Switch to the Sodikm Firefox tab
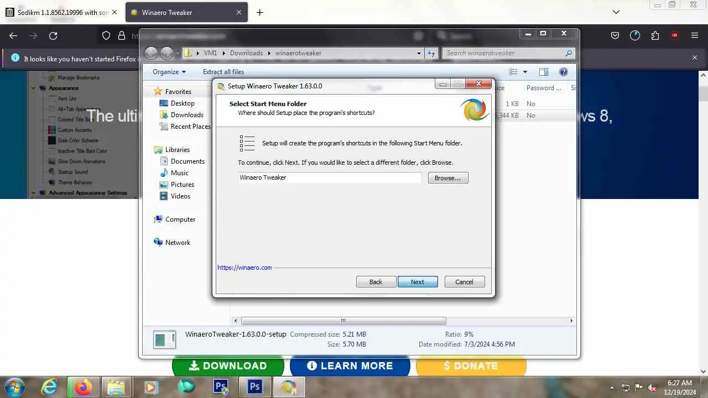Image resolution: width=708 pixels, height=398 pixels. point(64,12)
